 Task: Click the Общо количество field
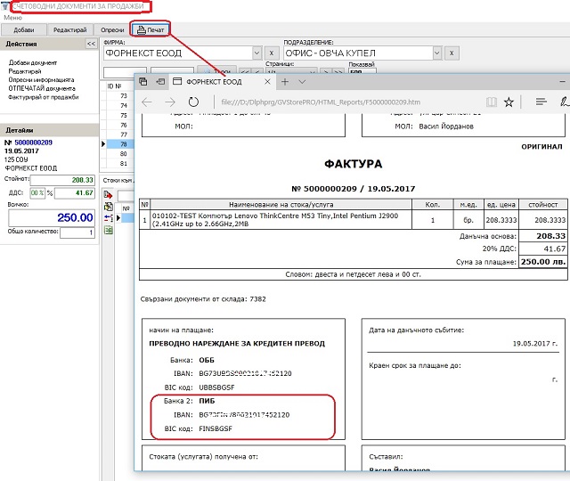point(77,232)
